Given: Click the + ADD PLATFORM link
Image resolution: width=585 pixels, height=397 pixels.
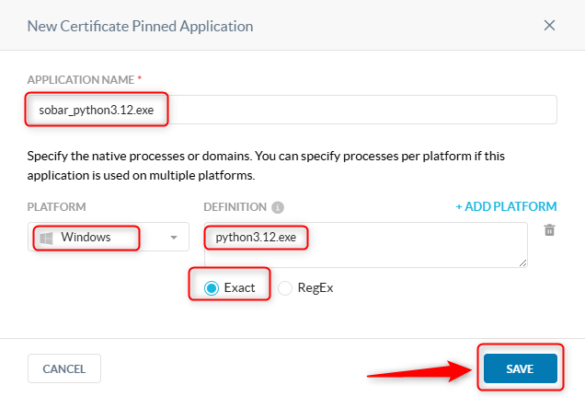Looking at the screenshot, I should tap(506, 206).
